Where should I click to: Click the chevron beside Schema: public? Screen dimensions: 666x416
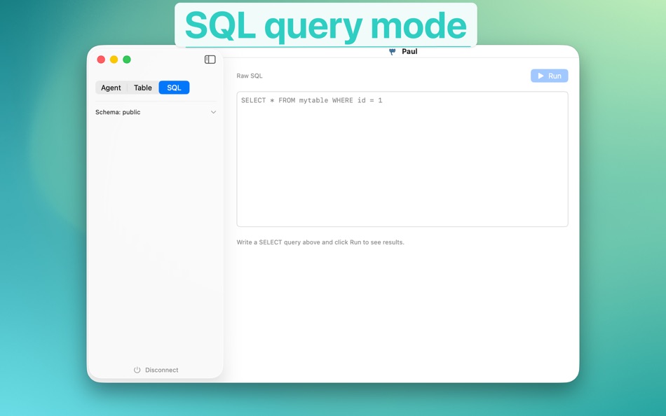pos(213,112)
